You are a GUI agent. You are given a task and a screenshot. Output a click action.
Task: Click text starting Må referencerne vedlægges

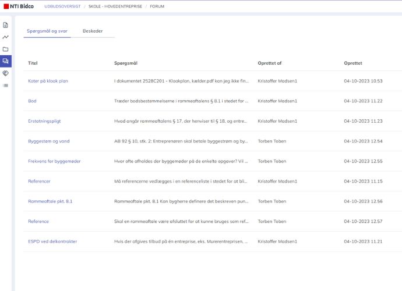(181, 181)
